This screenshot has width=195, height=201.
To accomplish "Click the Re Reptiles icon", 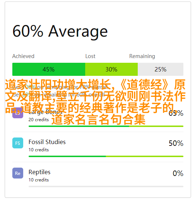I will click(18, 173).
